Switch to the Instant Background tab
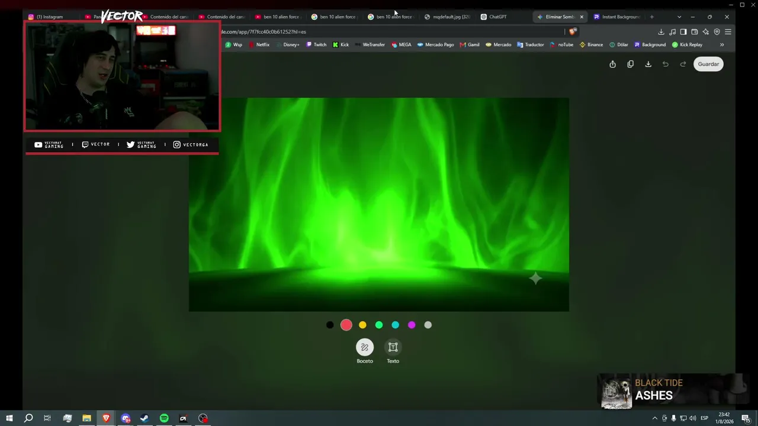The height and width of the screenshot is (426, 758). [617, 17]
